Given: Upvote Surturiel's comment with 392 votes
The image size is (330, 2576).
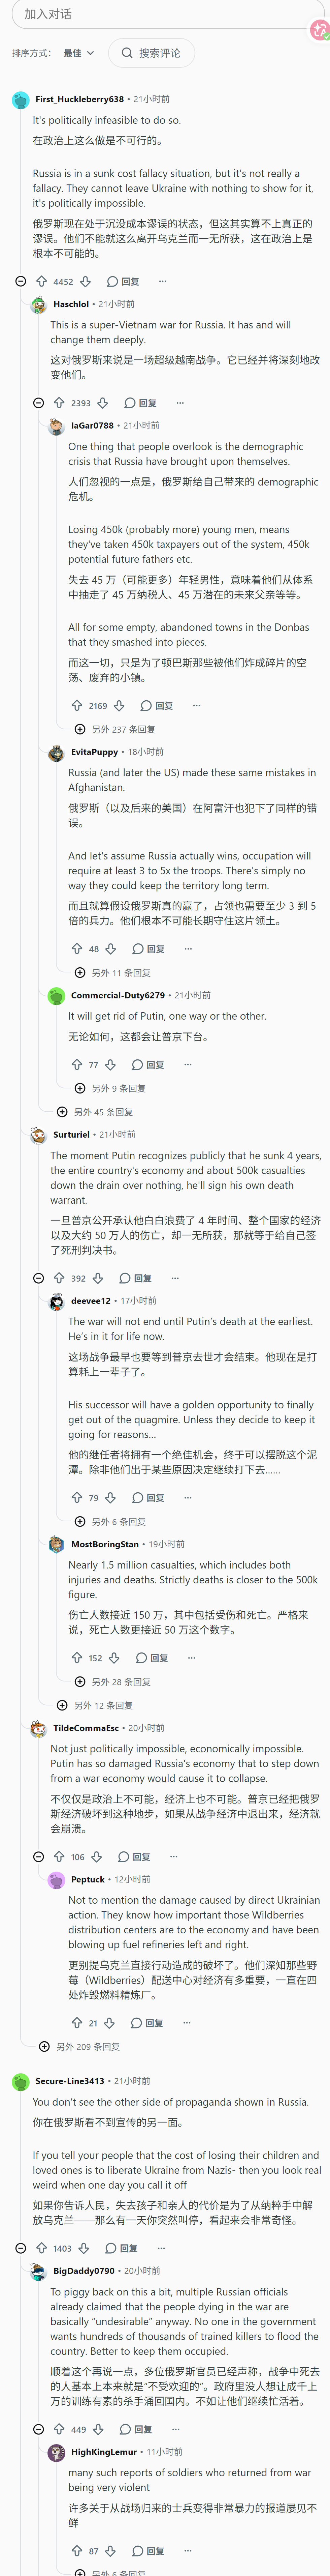Looking at the screenshot, I should [59, 1278].
